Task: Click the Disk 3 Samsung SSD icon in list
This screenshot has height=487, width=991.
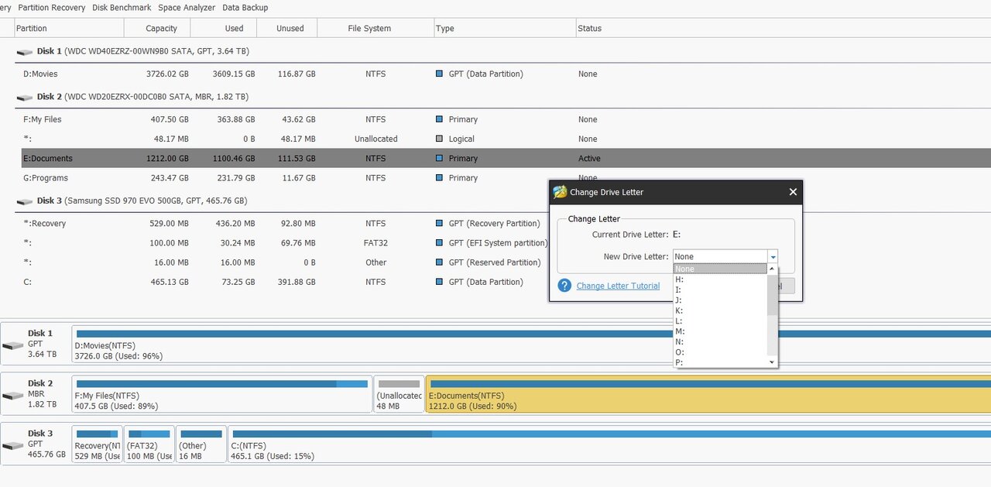Action: pyautogui.click(x=25, y=201)
